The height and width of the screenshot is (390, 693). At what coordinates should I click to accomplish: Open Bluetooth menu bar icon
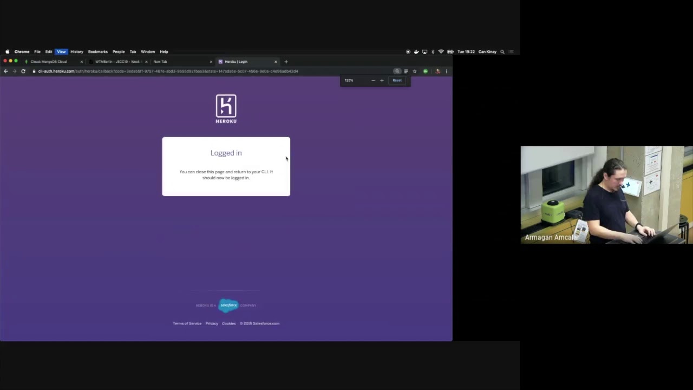[x=433, y=52]
